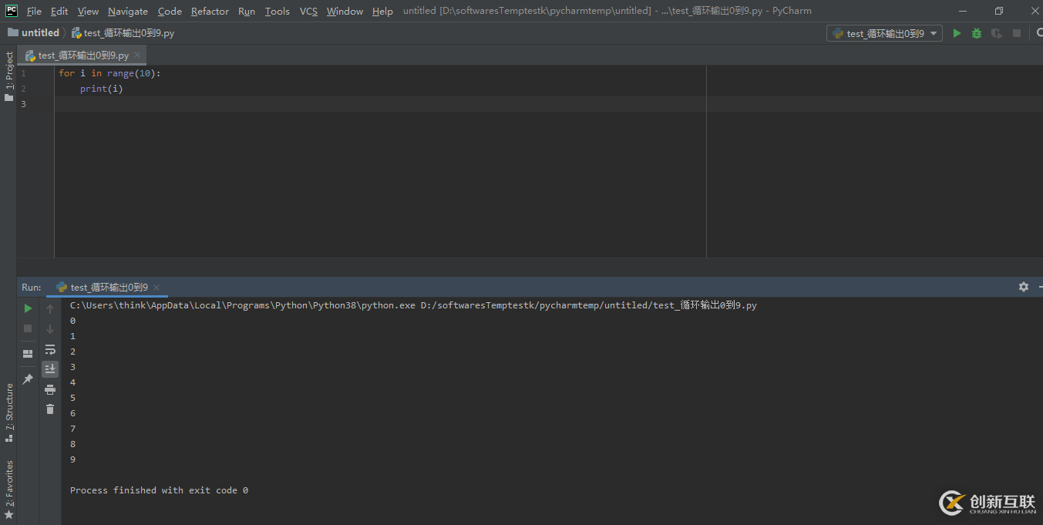Screen dimensions: 1043x525
Task: Click the python.exe command path in console
Action: (x=243, y=305)
